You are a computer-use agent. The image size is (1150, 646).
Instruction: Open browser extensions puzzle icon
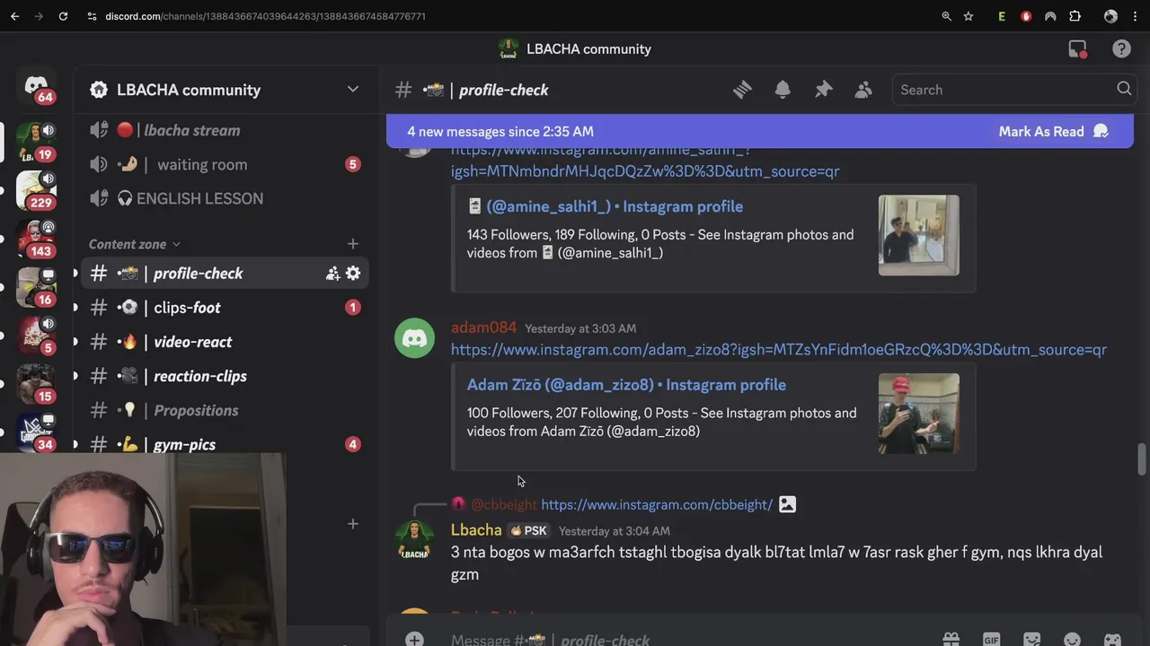[x=1075, y=16]
